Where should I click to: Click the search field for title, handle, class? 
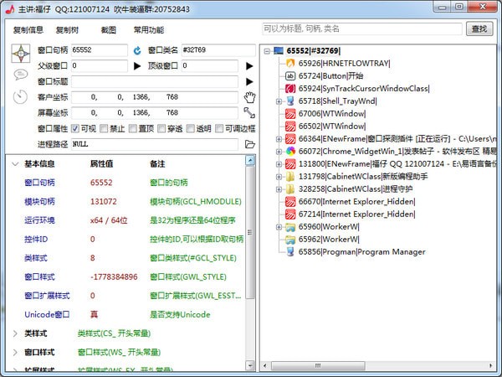point(362,28)
